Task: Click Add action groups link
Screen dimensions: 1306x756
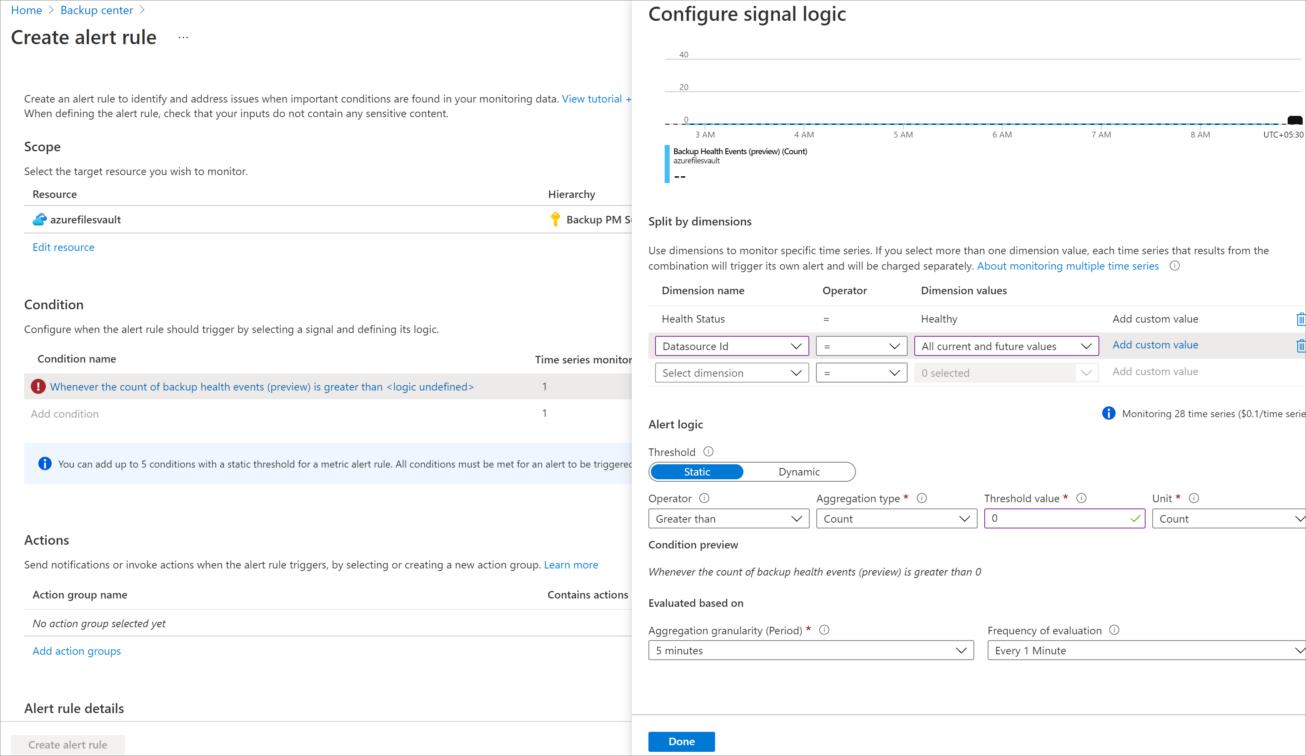Action: click(x=76, y=651)
